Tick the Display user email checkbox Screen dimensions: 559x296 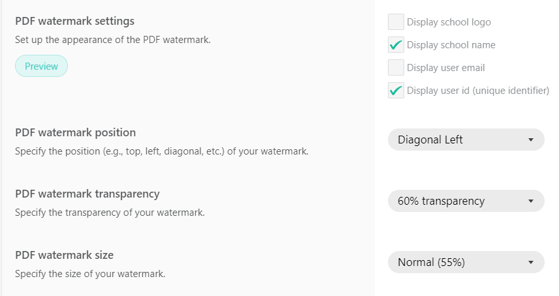click(396, 68)
